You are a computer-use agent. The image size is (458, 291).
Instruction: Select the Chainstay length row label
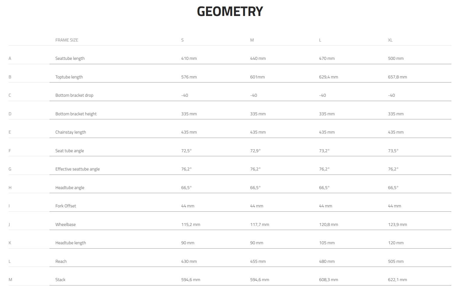point(70,132)
